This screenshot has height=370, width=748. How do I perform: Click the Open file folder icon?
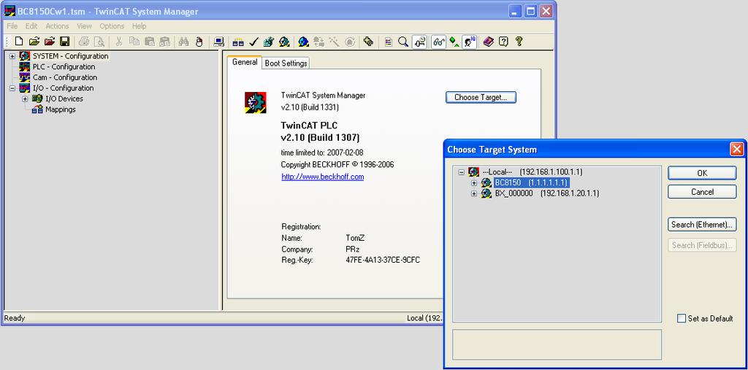34,42
